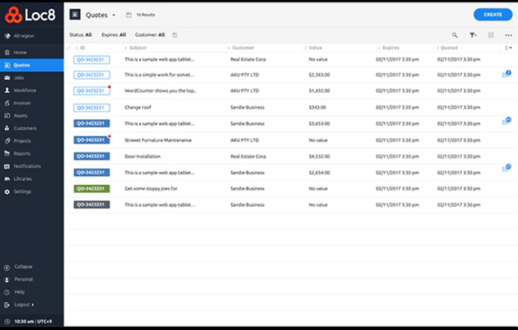Sort by the ID column
Viewport: 518px width, 330px height.
(81, 48)
